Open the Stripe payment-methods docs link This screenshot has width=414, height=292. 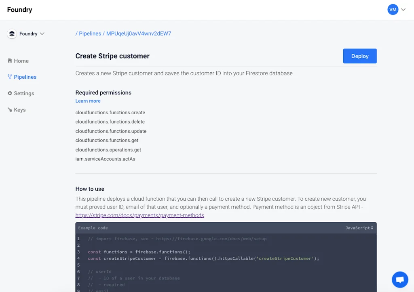tap(140, 215)
